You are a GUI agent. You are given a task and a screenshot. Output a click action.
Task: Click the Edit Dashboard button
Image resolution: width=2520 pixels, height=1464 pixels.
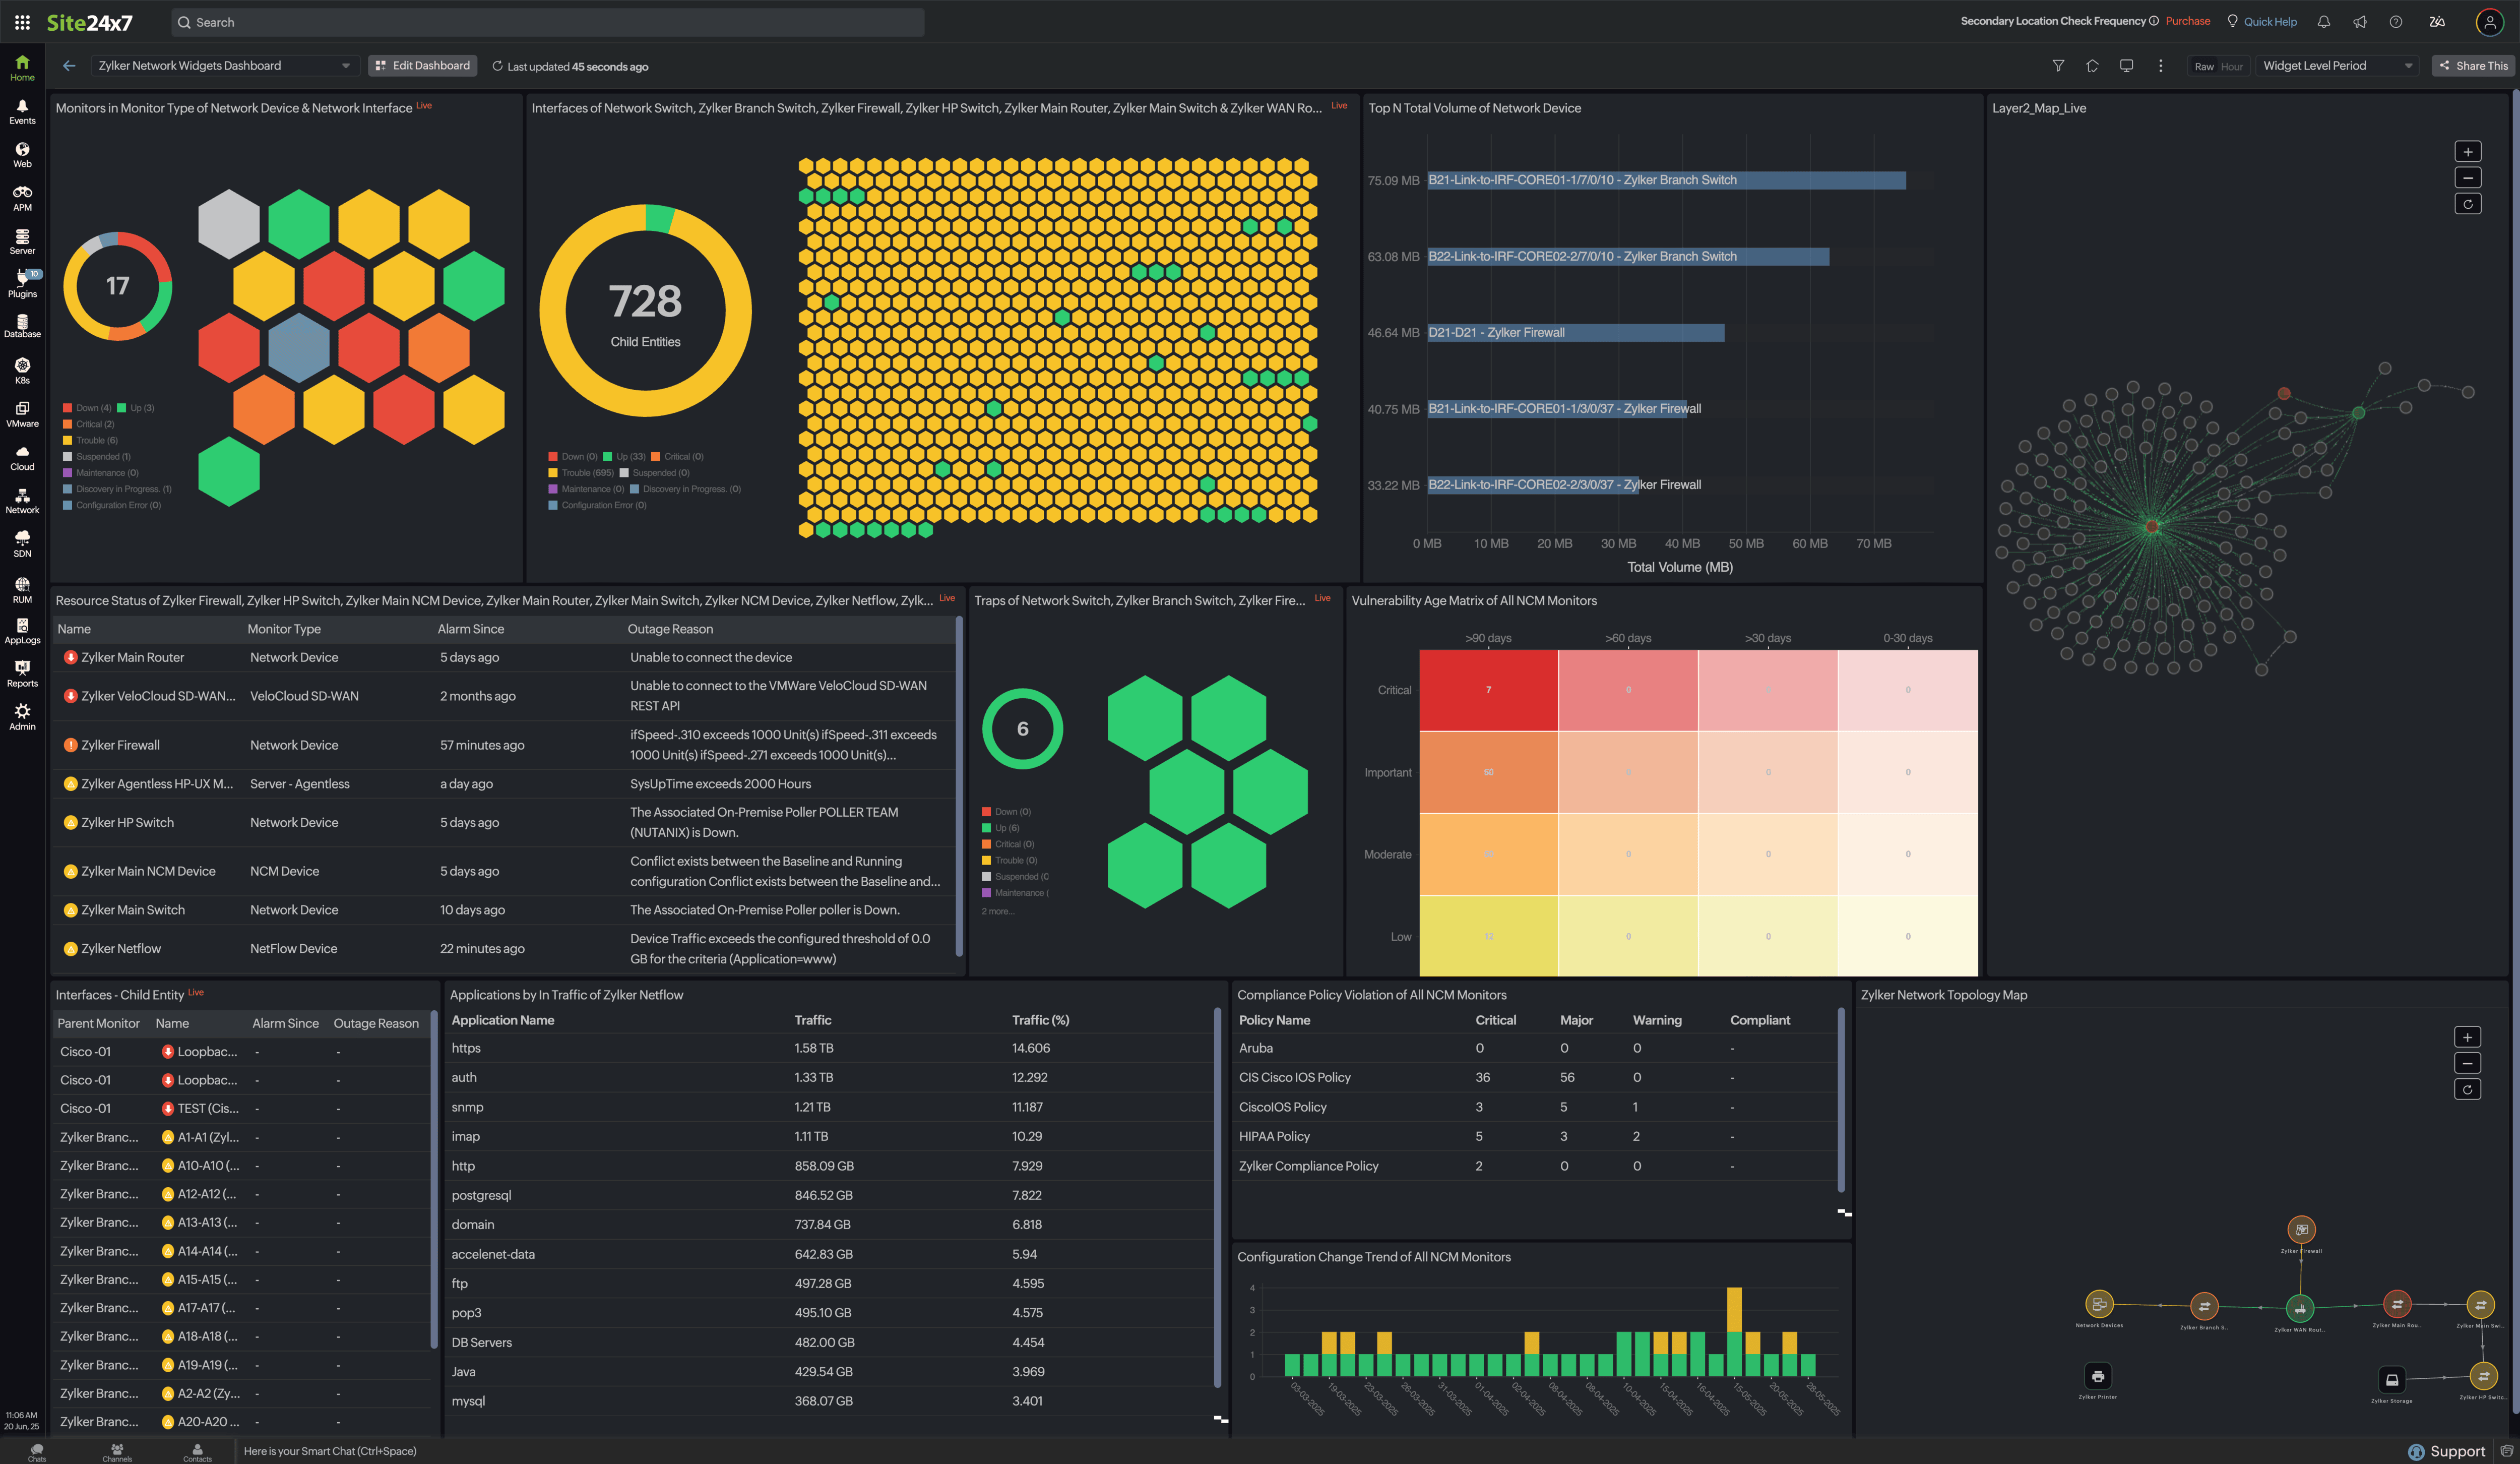coord(422,65)
